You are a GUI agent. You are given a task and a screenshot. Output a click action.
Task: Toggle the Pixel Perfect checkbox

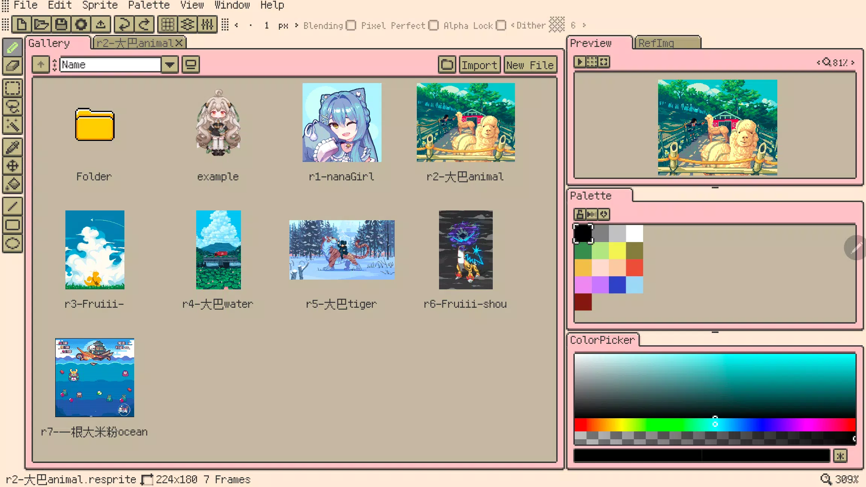point(432,25)
